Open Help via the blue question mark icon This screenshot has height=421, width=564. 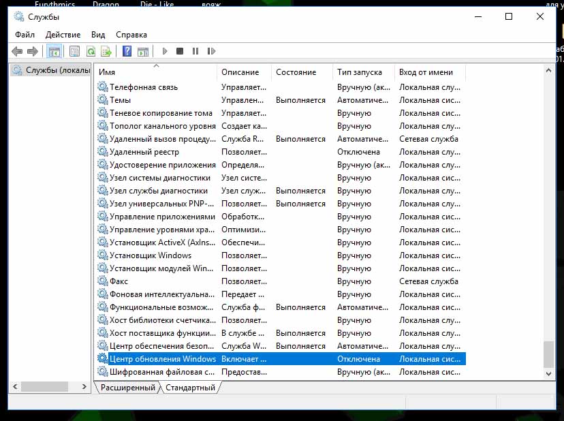coord(127,51)
